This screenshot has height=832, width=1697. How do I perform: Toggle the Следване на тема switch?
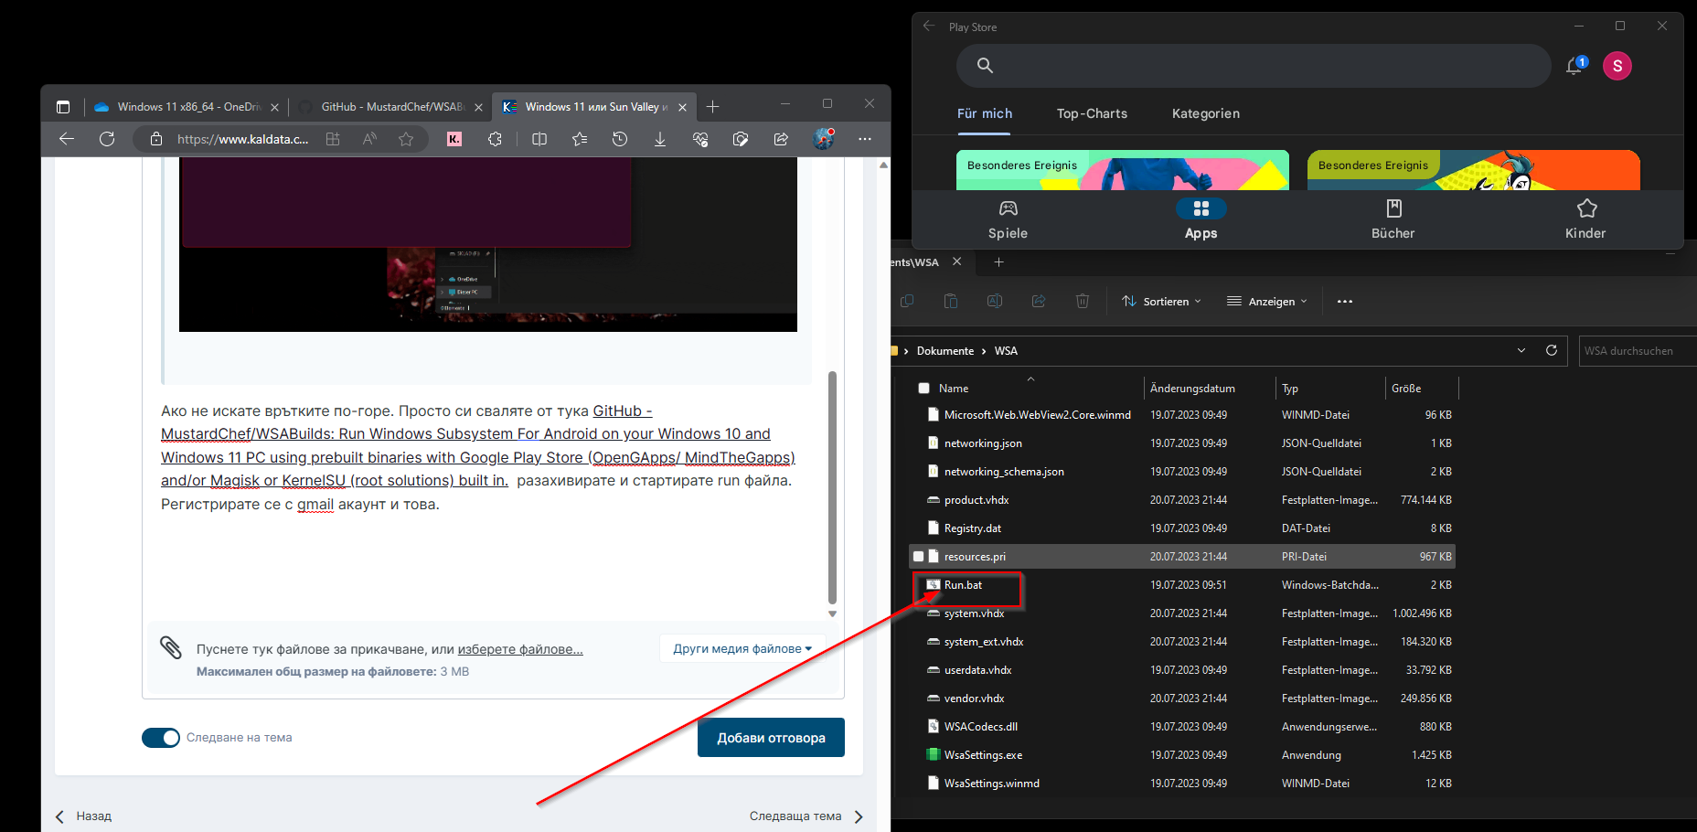click(161, 738)
